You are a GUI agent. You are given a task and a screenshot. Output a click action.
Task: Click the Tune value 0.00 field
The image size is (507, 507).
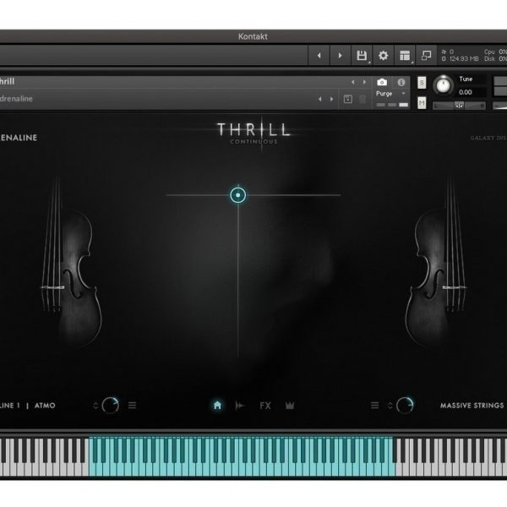[466, 92]
